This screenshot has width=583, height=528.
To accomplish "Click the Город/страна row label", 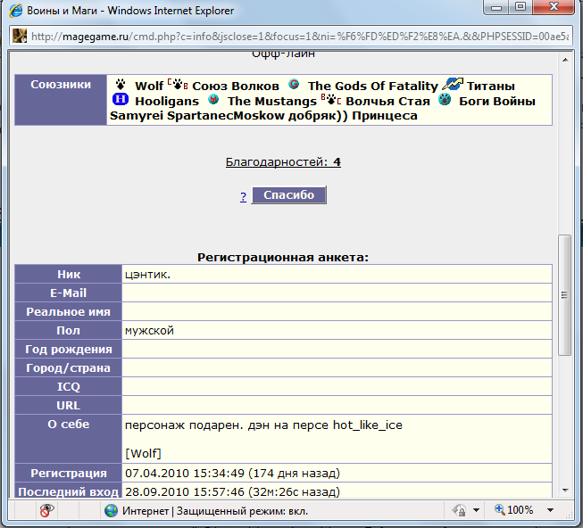I will [69, 367].
